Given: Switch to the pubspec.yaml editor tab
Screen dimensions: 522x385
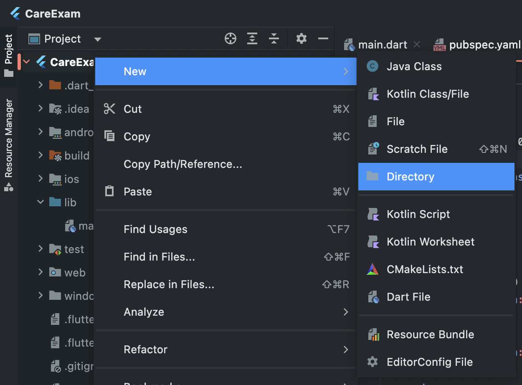Looking at the screenshot, I should pyautogui.click(x=477, y=45).
